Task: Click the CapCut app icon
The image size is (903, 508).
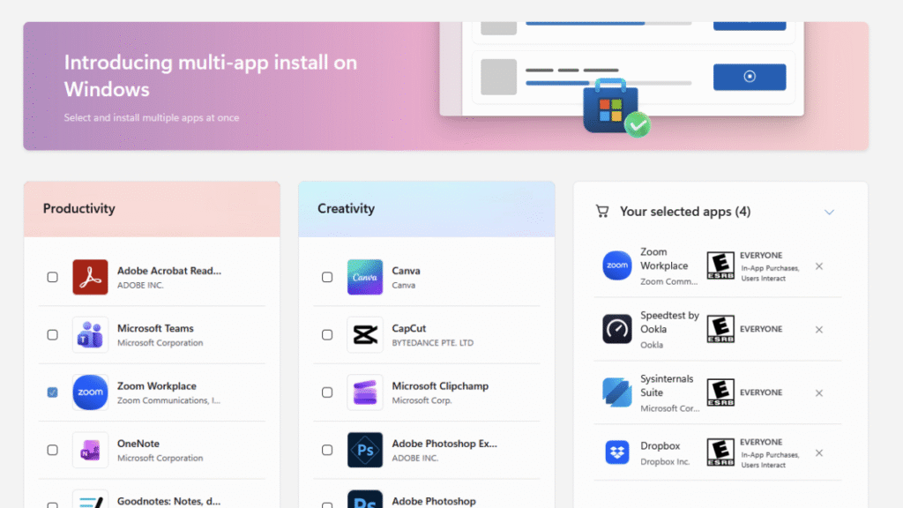Action: pyautogui.click(x=364, y=333)
